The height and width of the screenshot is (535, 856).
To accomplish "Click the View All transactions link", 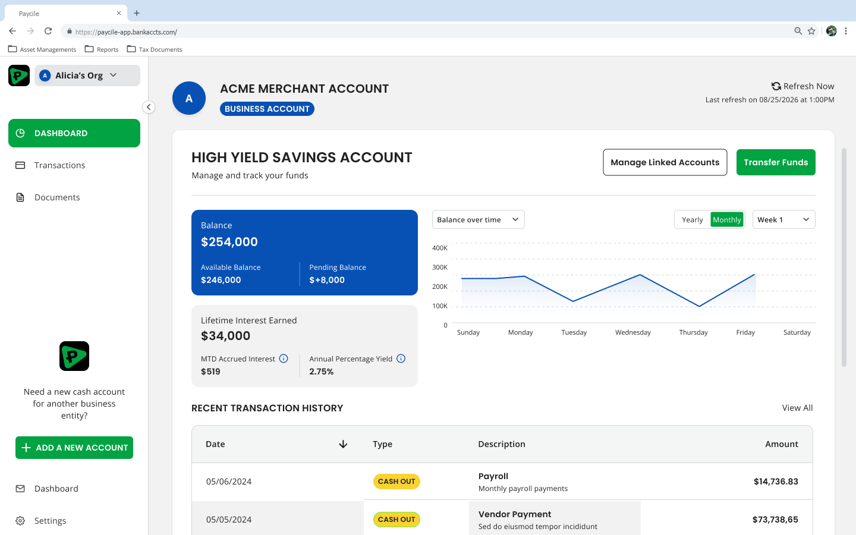I will (797, 408).
